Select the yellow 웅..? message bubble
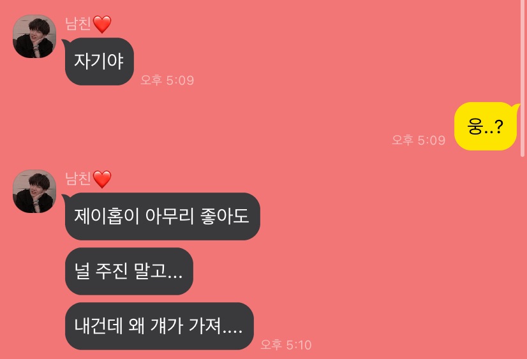The height and width of the screenshot is (359, 527). (x=486, y=126)
